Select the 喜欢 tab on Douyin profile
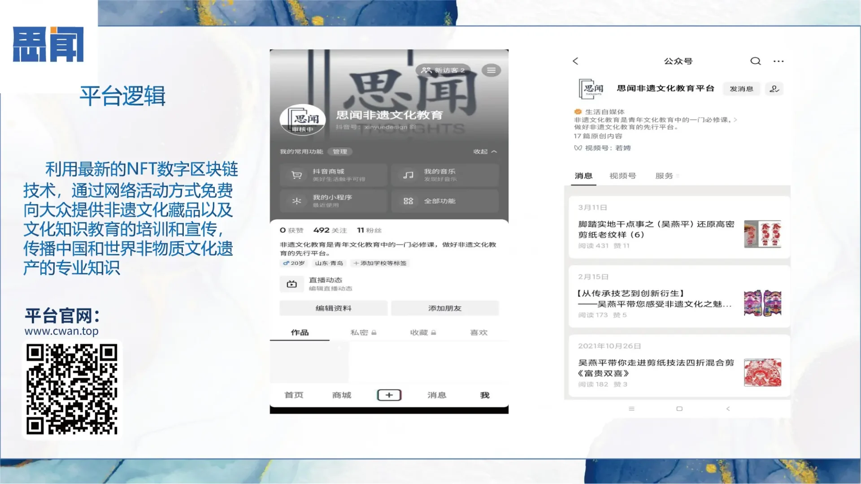Screen dimensions: 861x484 pyautogui.click(x=478, y=333)
